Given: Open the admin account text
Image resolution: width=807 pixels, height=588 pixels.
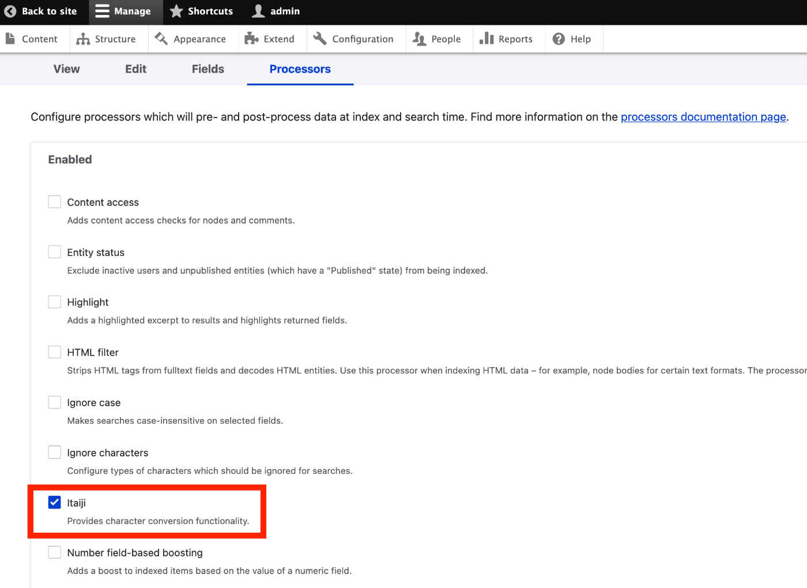Looking at the screenshot, I should [285, 11].
